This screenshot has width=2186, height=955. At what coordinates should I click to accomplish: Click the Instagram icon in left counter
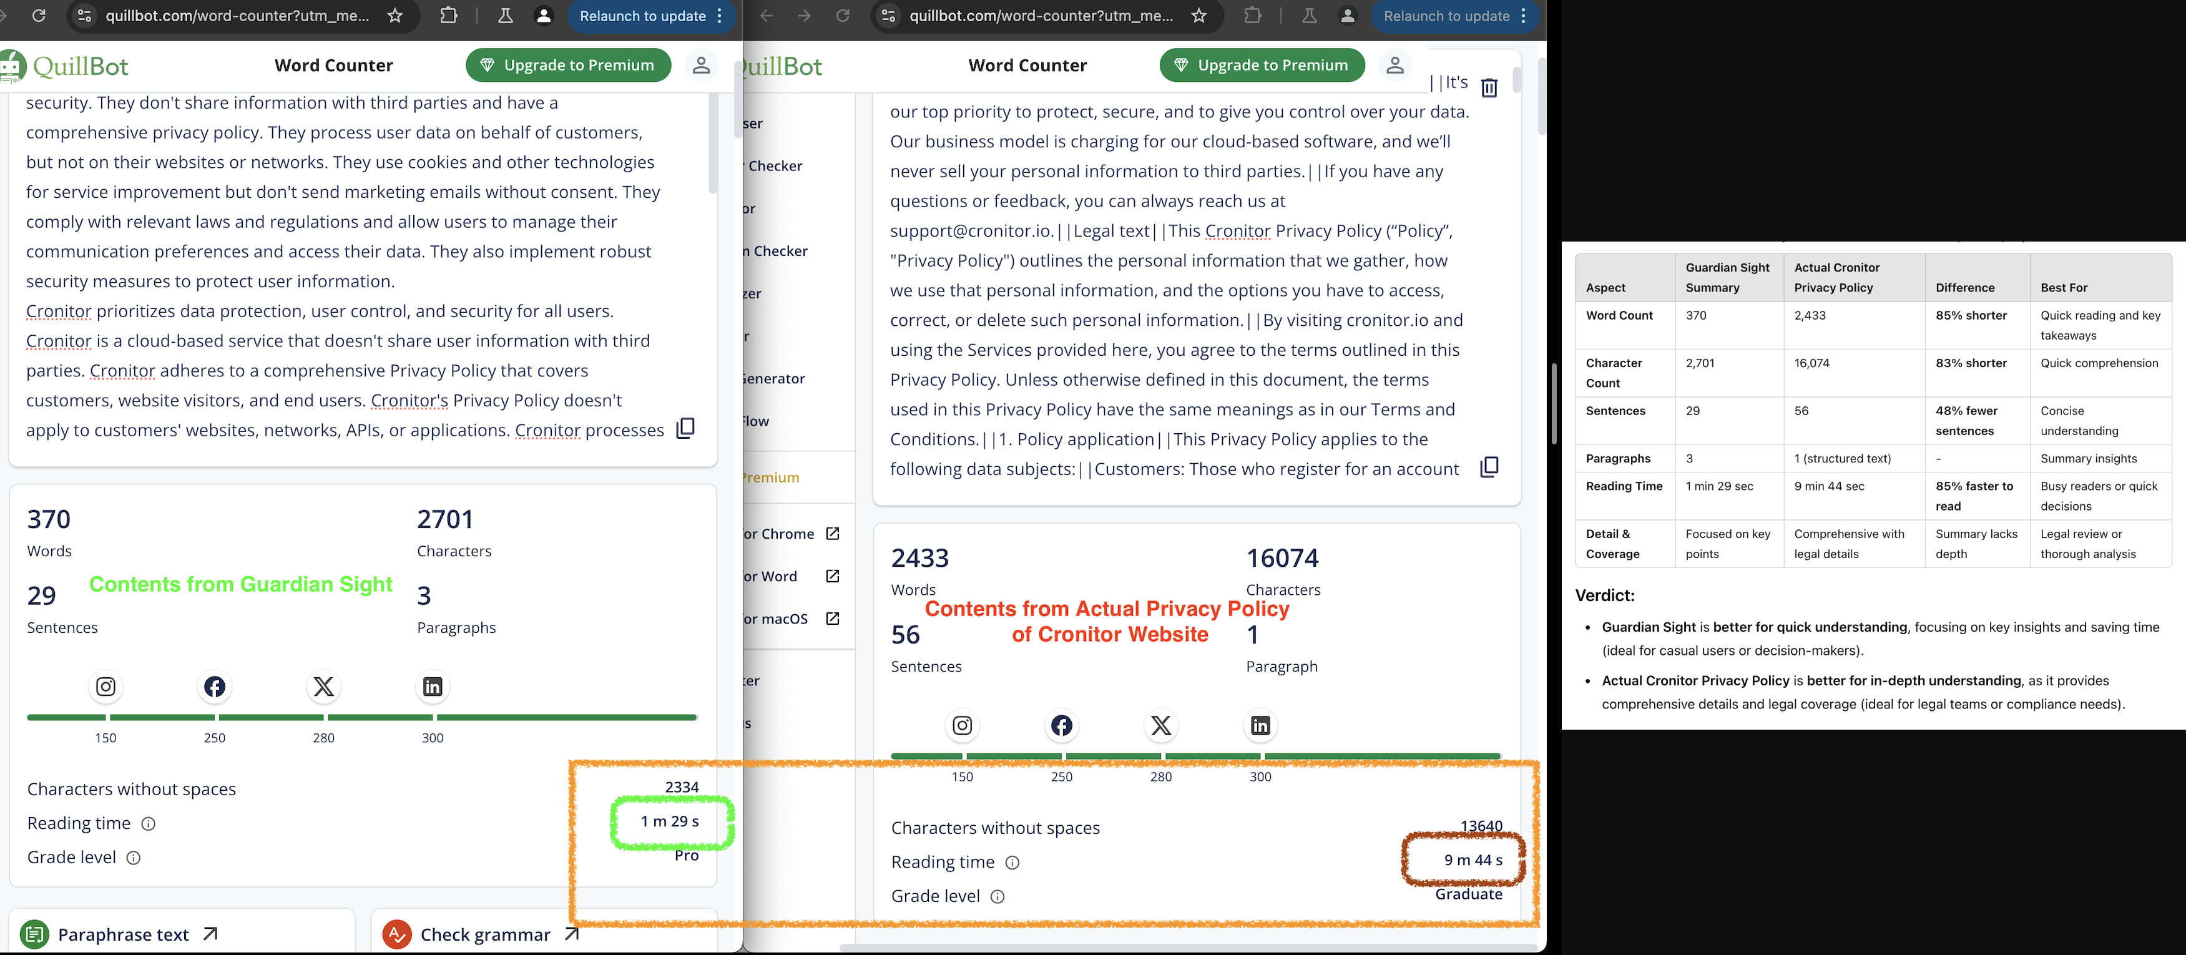[105, 686]
